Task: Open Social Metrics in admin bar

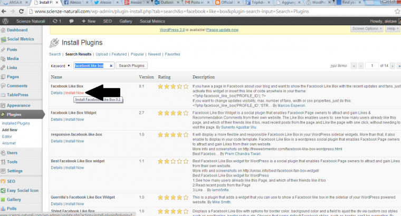Action: 152,21
